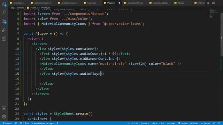The width and height of the screenshot is (223, 125).
Task: Open errors and warnings count
Action: (24, 123)
